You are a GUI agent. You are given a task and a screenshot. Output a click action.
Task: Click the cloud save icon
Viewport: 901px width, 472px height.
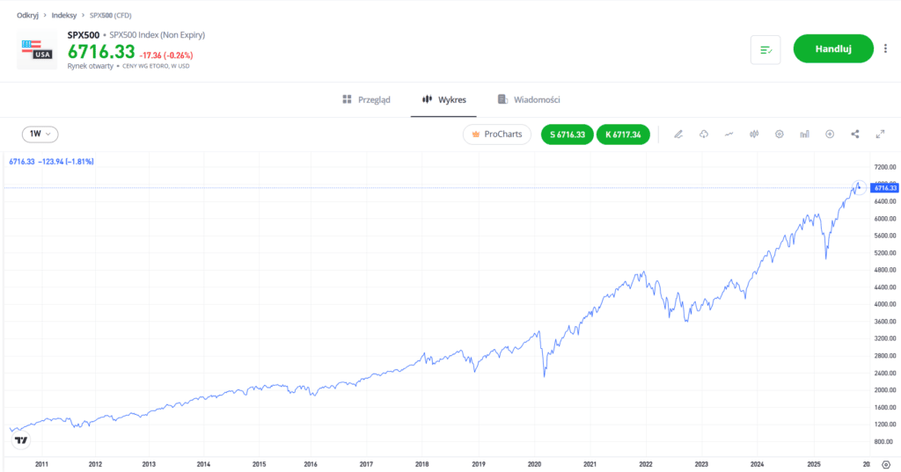tap(704, 134)
